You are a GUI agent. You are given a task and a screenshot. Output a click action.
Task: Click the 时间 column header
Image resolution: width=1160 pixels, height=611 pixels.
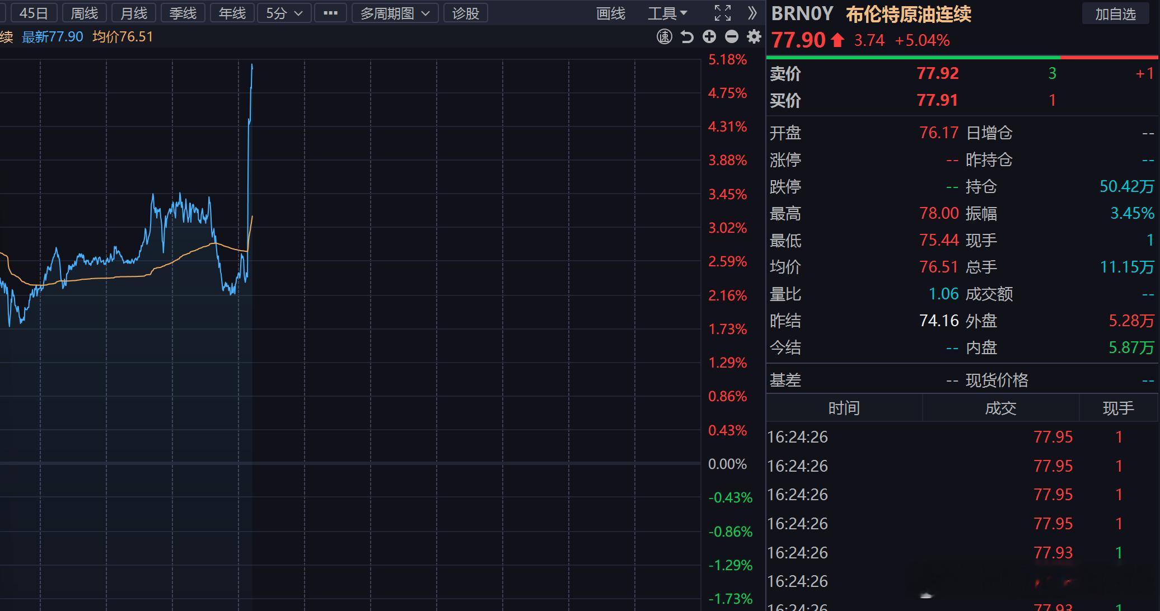pos(844,408)
